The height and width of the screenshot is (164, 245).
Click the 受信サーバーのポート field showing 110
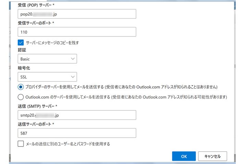(x=77, y=32)
